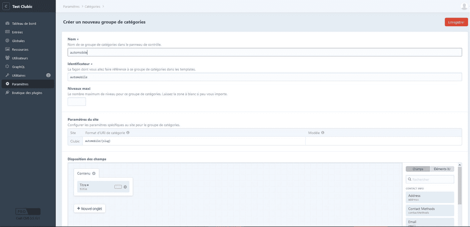Screen dimensions: 470x227
Task: Click the Modèle info icon
Action: 323,133
